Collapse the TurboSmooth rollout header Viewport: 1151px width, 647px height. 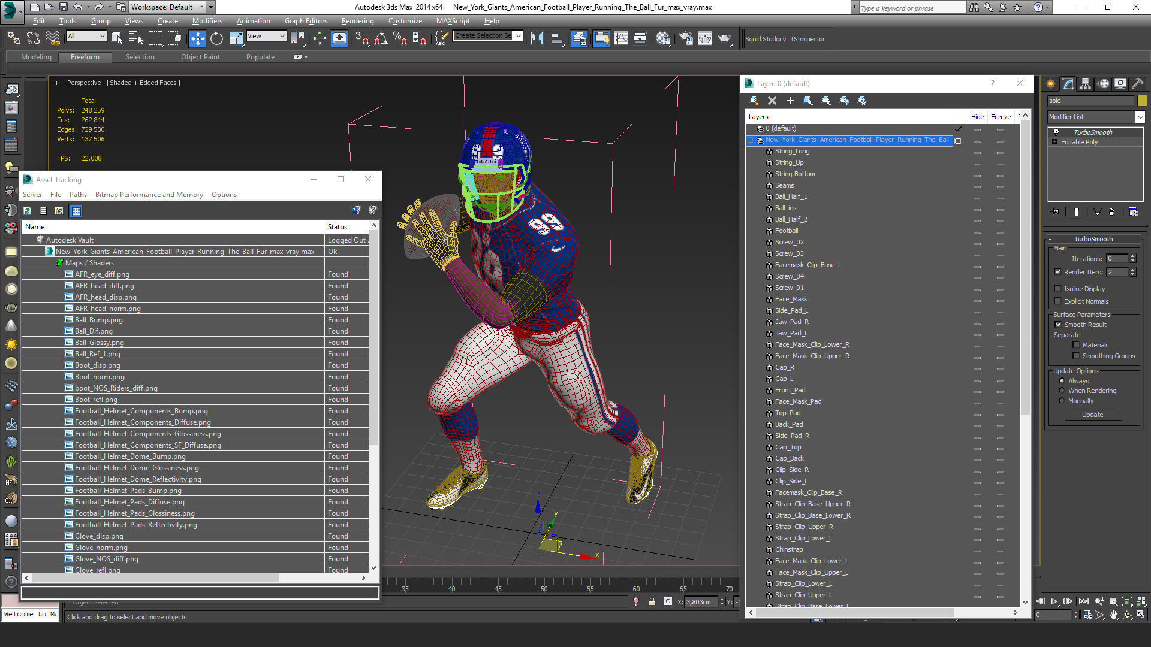point(1093,239)
